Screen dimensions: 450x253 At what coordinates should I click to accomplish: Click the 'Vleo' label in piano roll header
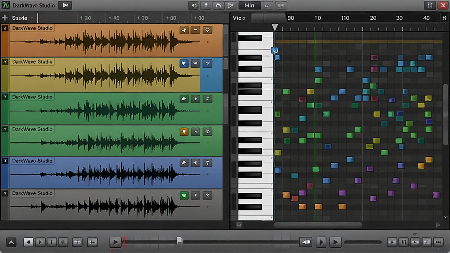click(x=239, y=18)
